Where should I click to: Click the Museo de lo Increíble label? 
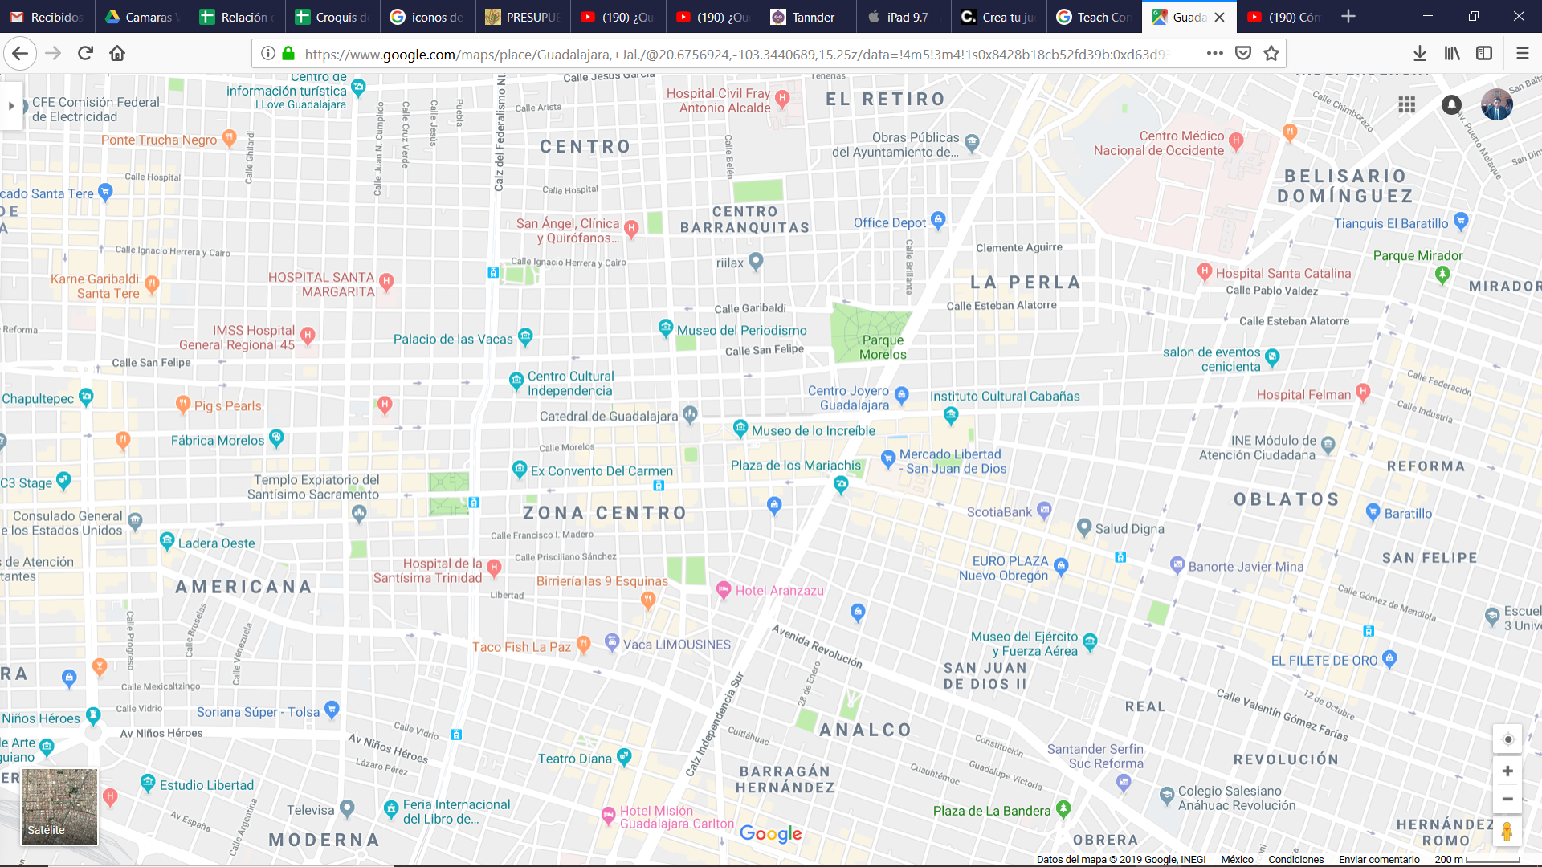click(x=814, y=431)
